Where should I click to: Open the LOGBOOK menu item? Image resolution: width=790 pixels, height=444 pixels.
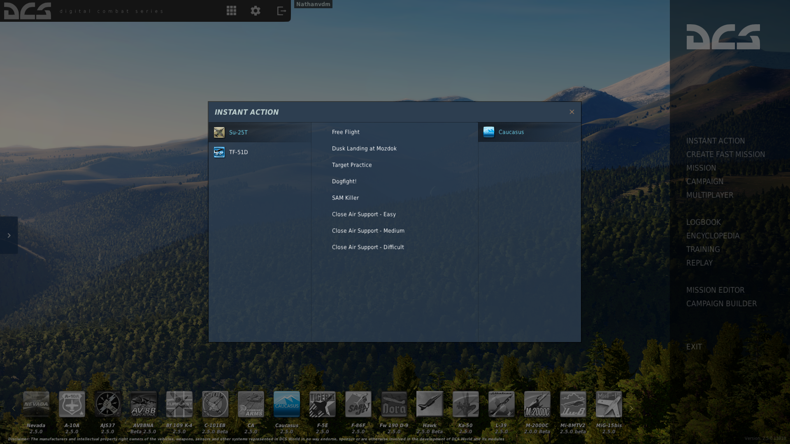[x=703, y=222]
